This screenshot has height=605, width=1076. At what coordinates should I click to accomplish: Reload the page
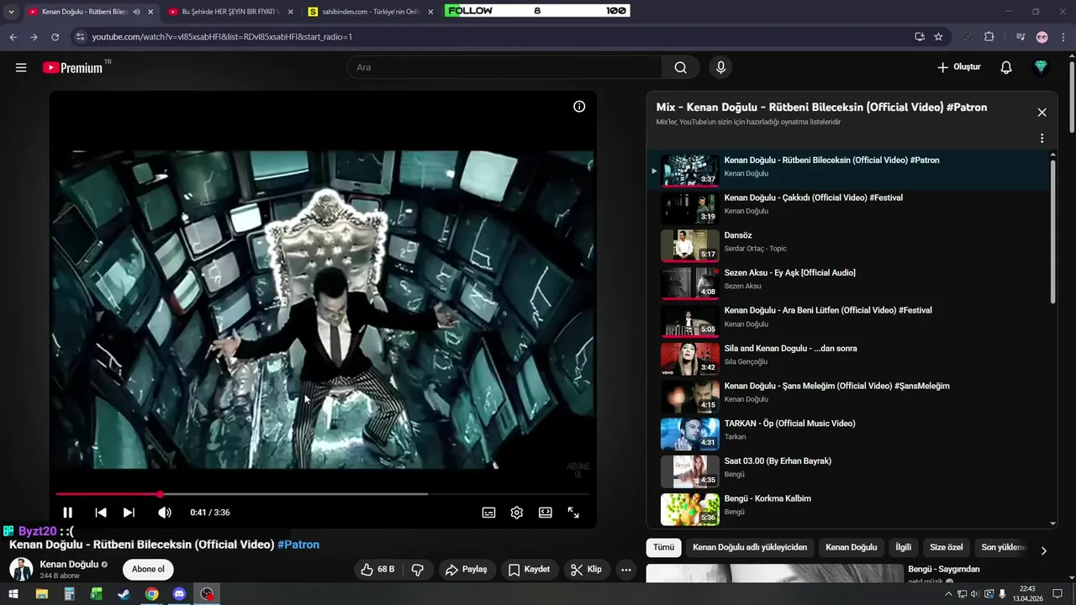click(55, 37)
